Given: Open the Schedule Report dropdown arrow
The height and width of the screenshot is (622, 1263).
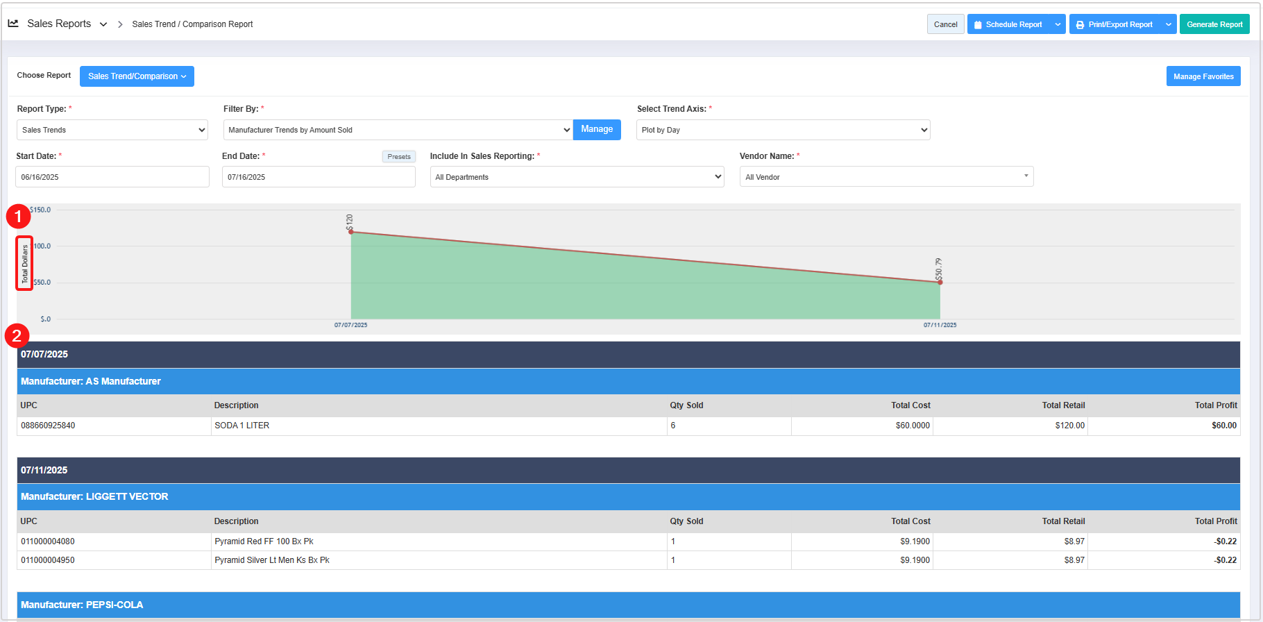Looking at the screenshot, I should (1058, 24).
